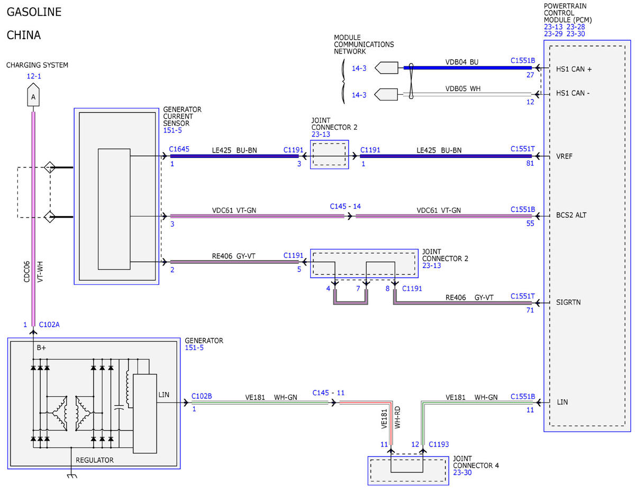Open the "23-13" reference in the PCM header
This screenshot has width=635, height=491.
(553, 27)
